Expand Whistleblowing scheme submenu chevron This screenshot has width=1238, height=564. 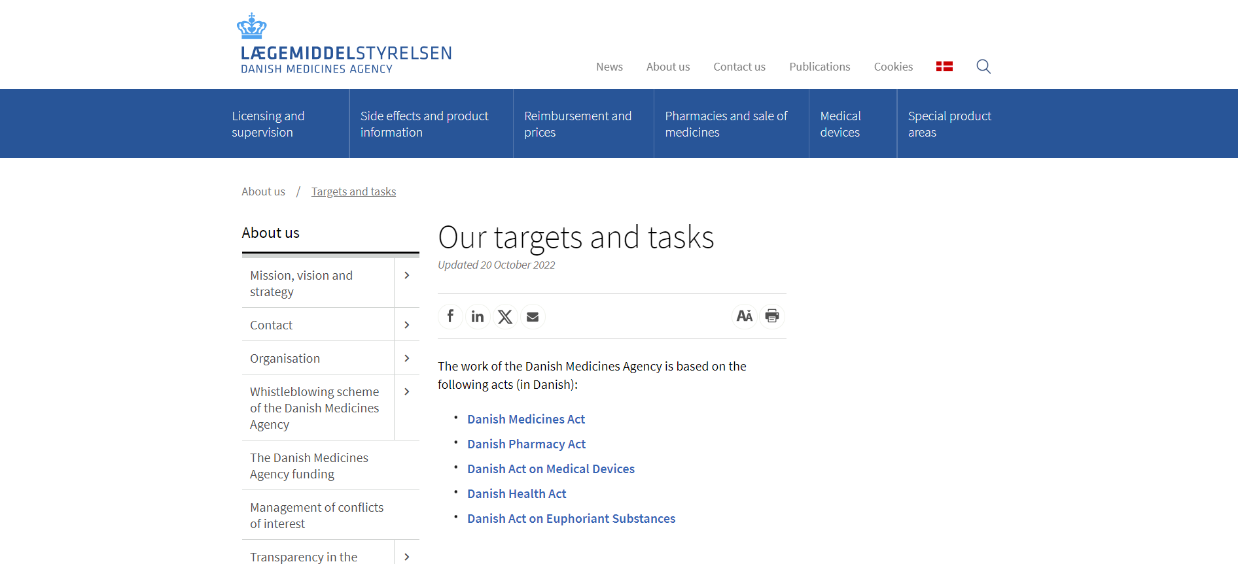coord(407,392)
